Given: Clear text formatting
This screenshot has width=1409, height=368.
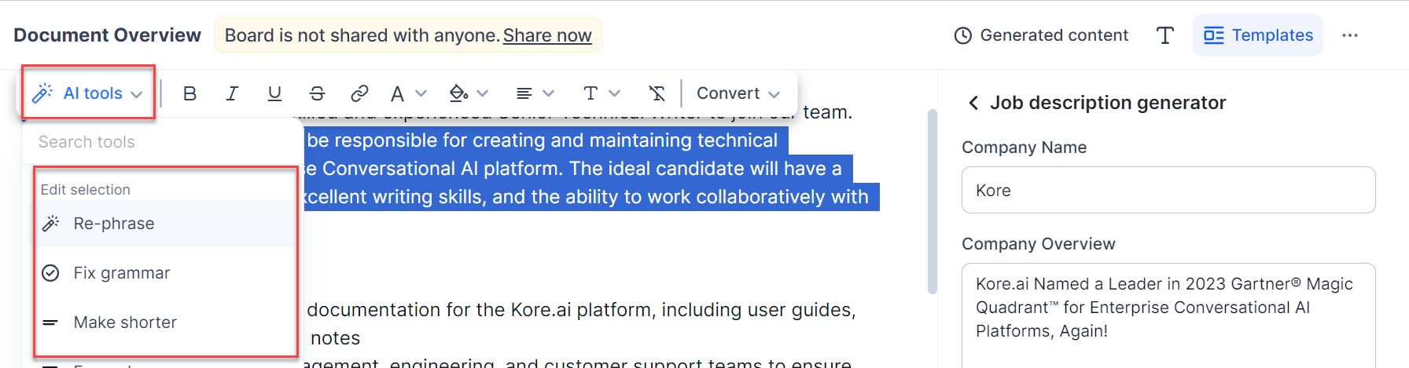Looking at the screenshot, I should (657, 93).
